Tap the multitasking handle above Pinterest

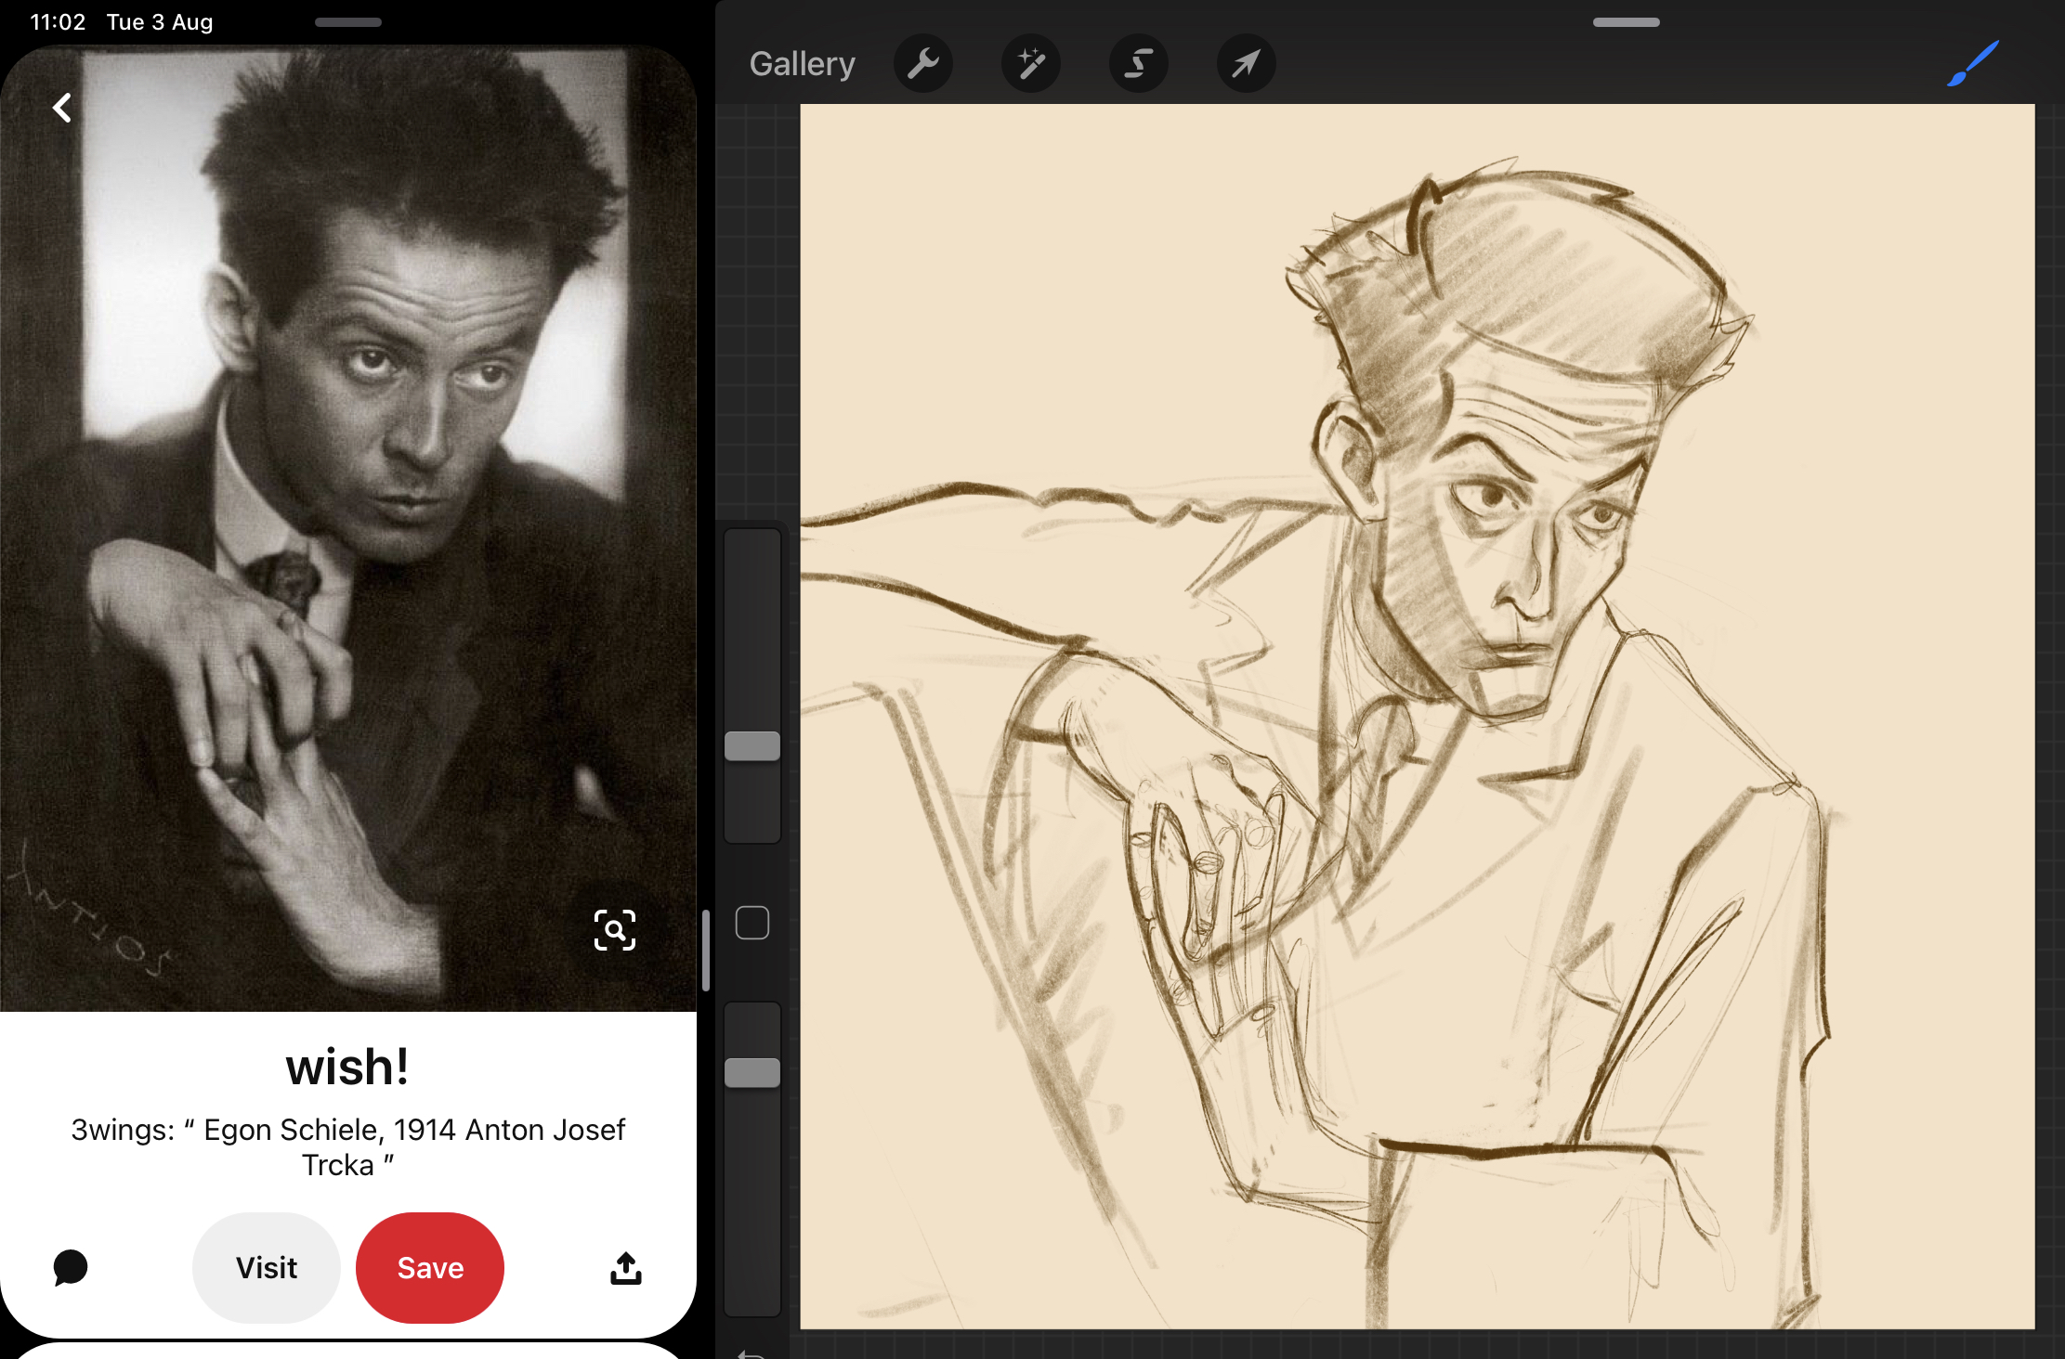pos(348,22)
